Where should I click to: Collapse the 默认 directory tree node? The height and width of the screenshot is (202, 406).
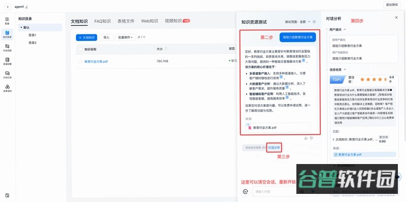pyautogui.click(x=21, y=27)
